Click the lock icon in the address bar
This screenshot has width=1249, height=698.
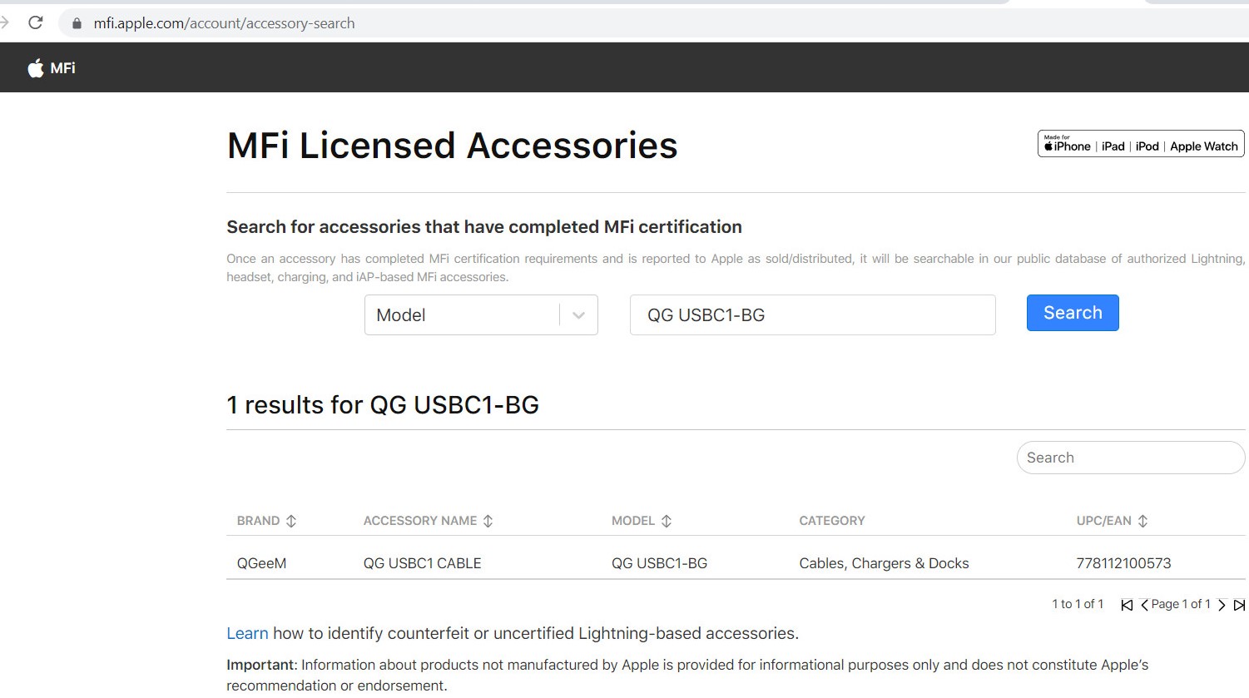[x=77, y=23]
